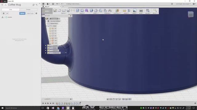
Task: Open the MODEL workspace menu
Action: point(47,11)
